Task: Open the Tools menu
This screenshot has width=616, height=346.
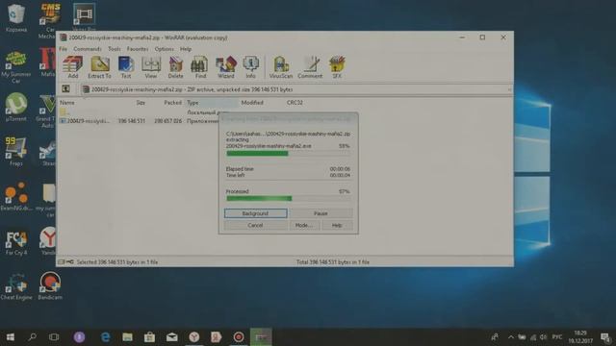Action: pos(115,49)
